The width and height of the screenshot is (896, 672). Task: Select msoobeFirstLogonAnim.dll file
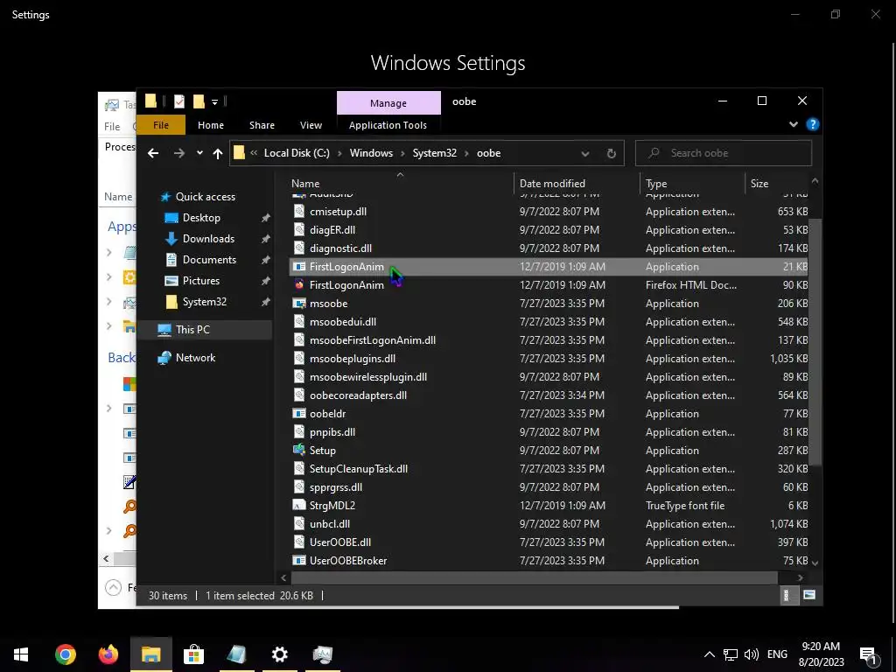pos(373,340)
